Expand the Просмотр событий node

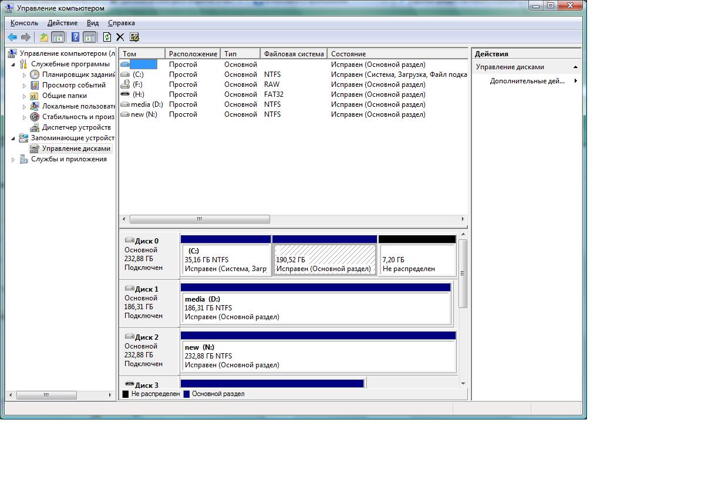coord(25,86)
